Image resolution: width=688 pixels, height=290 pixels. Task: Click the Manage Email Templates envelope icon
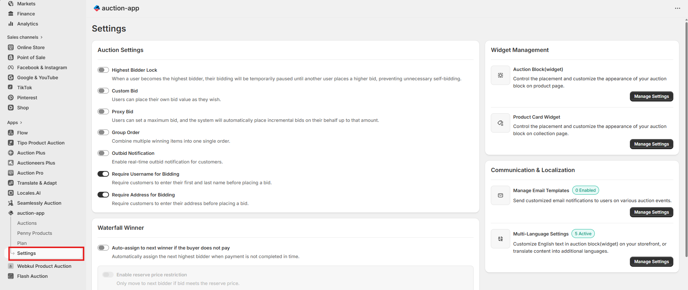tap(500, 195)
